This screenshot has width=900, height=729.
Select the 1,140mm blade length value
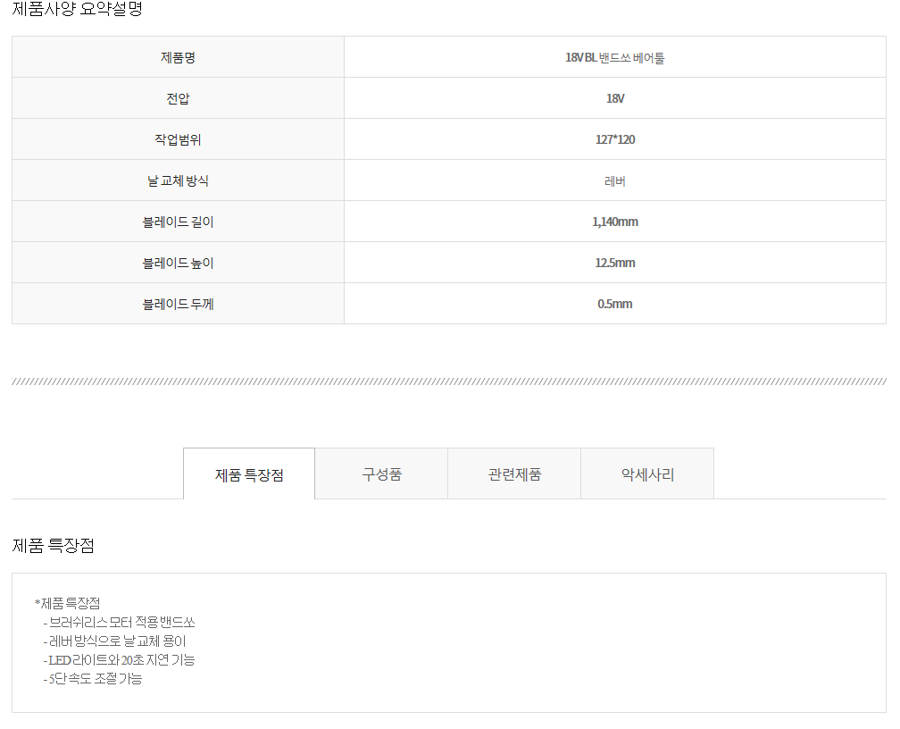(614, 222)
